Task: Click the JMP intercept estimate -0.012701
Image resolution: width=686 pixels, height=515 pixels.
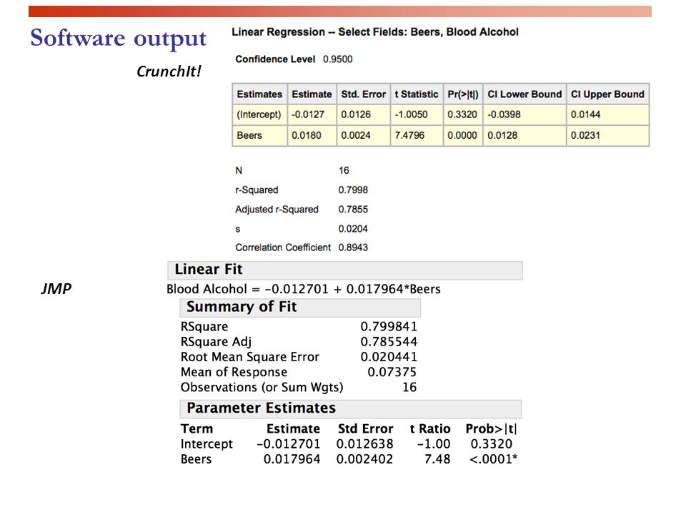Action: [288, 444]
